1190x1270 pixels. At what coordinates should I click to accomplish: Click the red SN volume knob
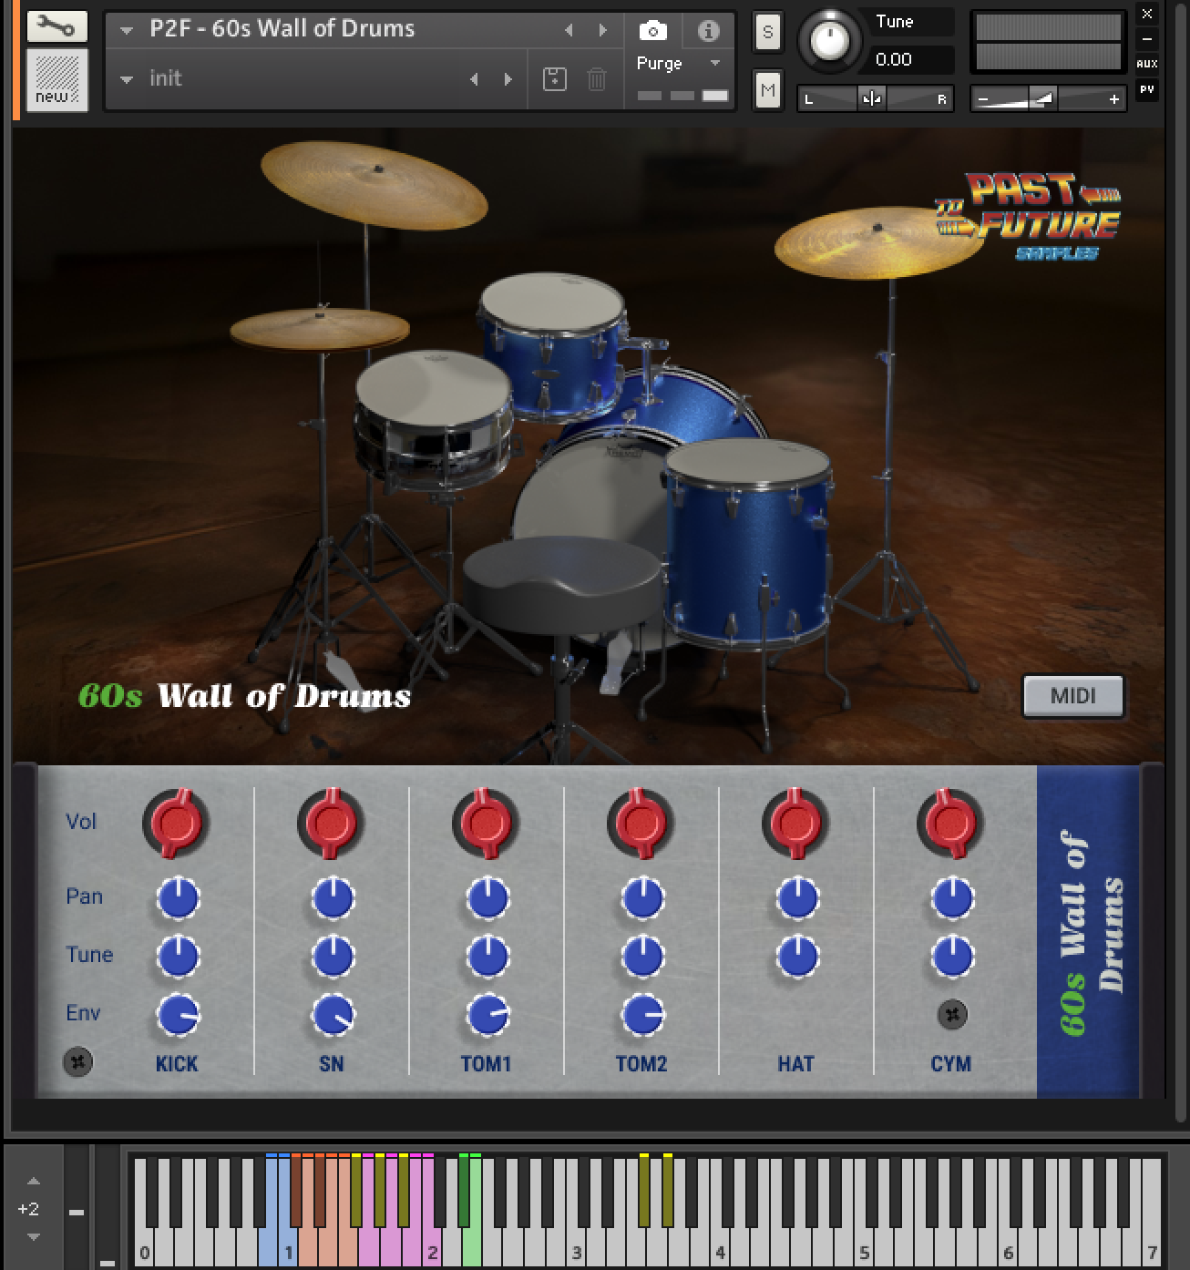(332, 823)
